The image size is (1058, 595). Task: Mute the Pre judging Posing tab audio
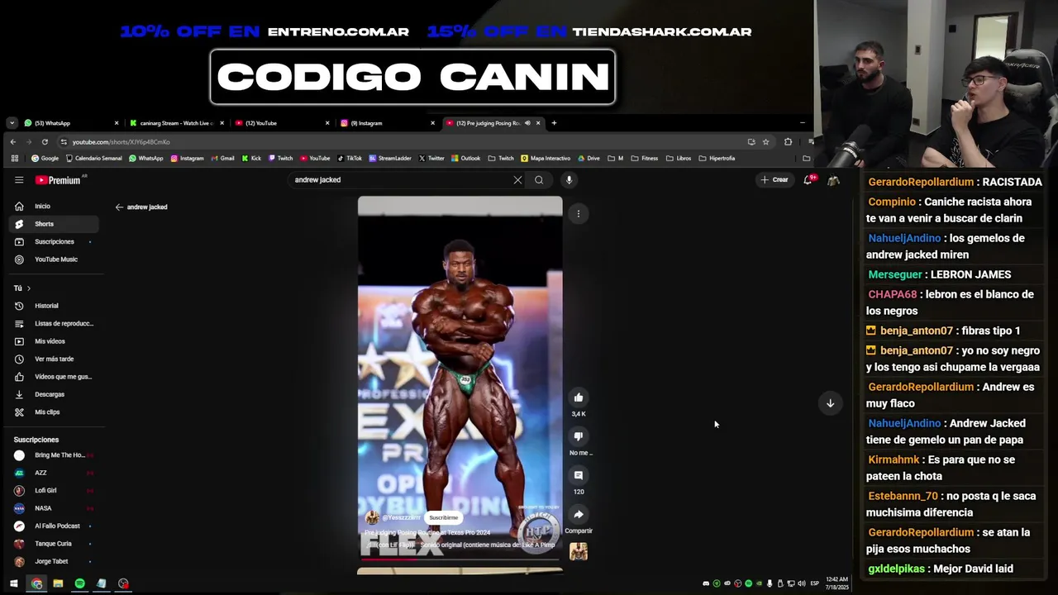point(527,123)
